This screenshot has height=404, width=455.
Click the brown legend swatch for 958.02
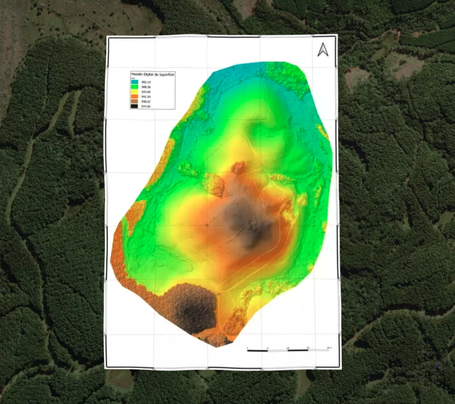pyautogui.click(x=134, y=101)
